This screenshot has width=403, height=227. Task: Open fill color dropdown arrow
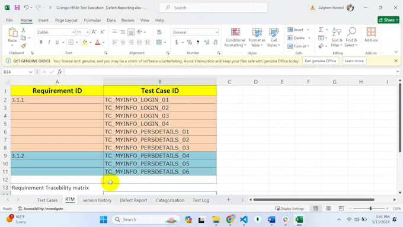[x=91, y=43]
